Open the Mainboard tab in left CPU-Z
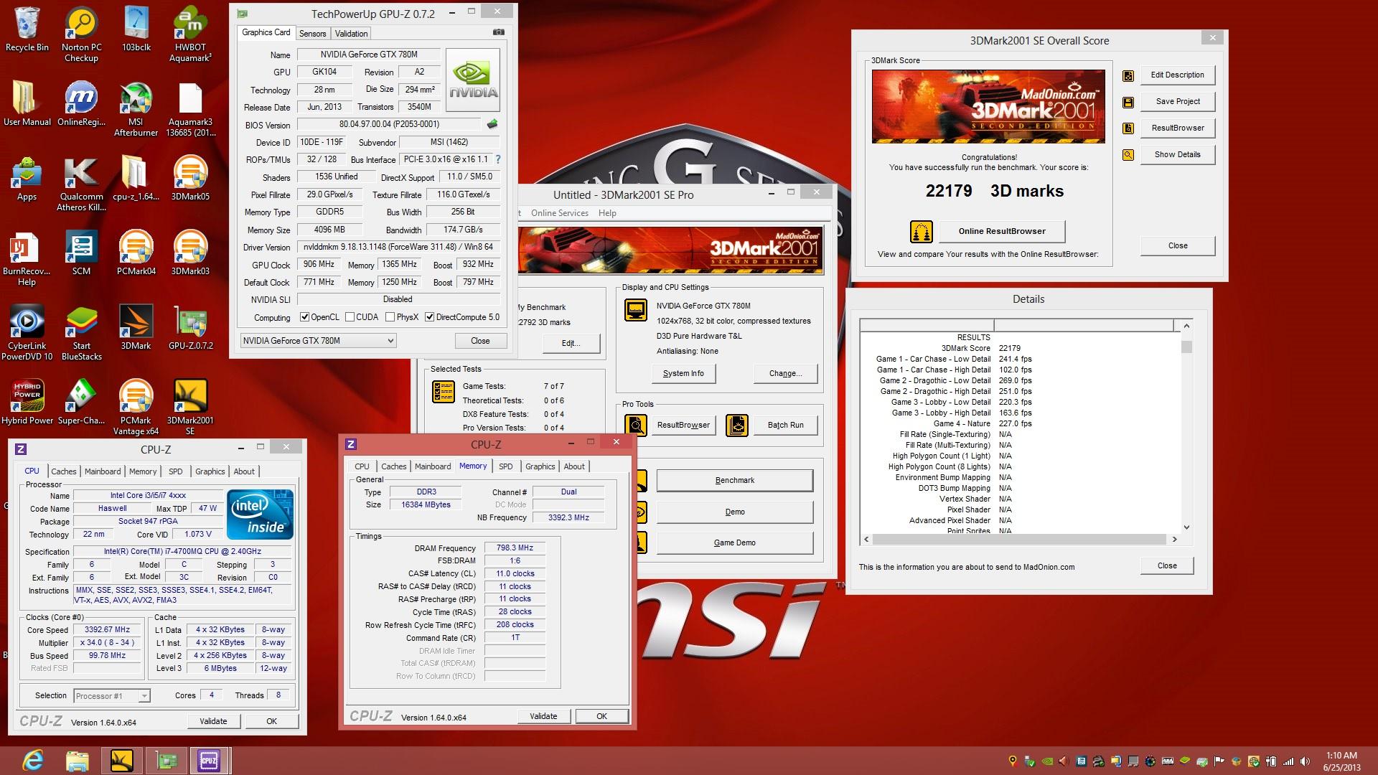The image size is (1378, 775). pos(103,471)
